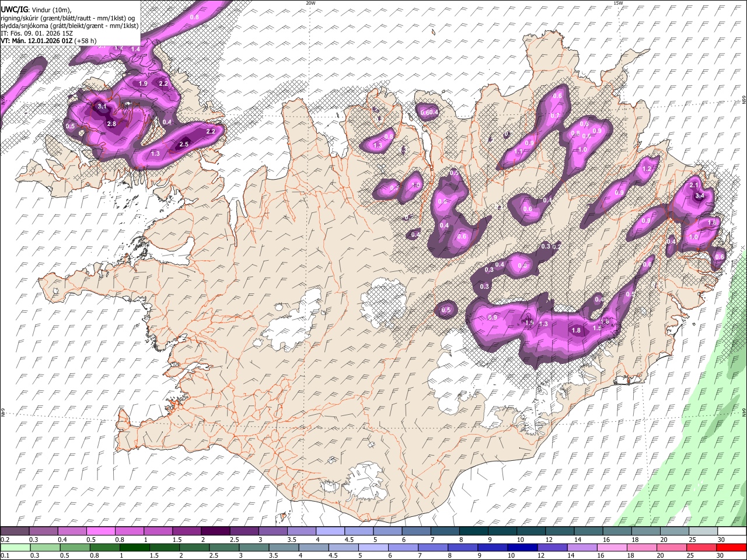Click the '20W' longitude label
The width and height of the screenshot is (747, 560).
click(x=310, y=3)
